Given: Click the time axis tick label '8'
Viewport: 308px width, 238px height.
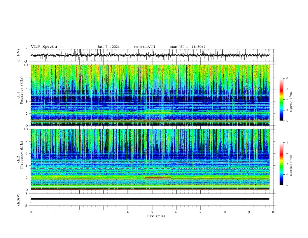Looking at the screenshot, I should pyautogui.click(x=225, y=212).
